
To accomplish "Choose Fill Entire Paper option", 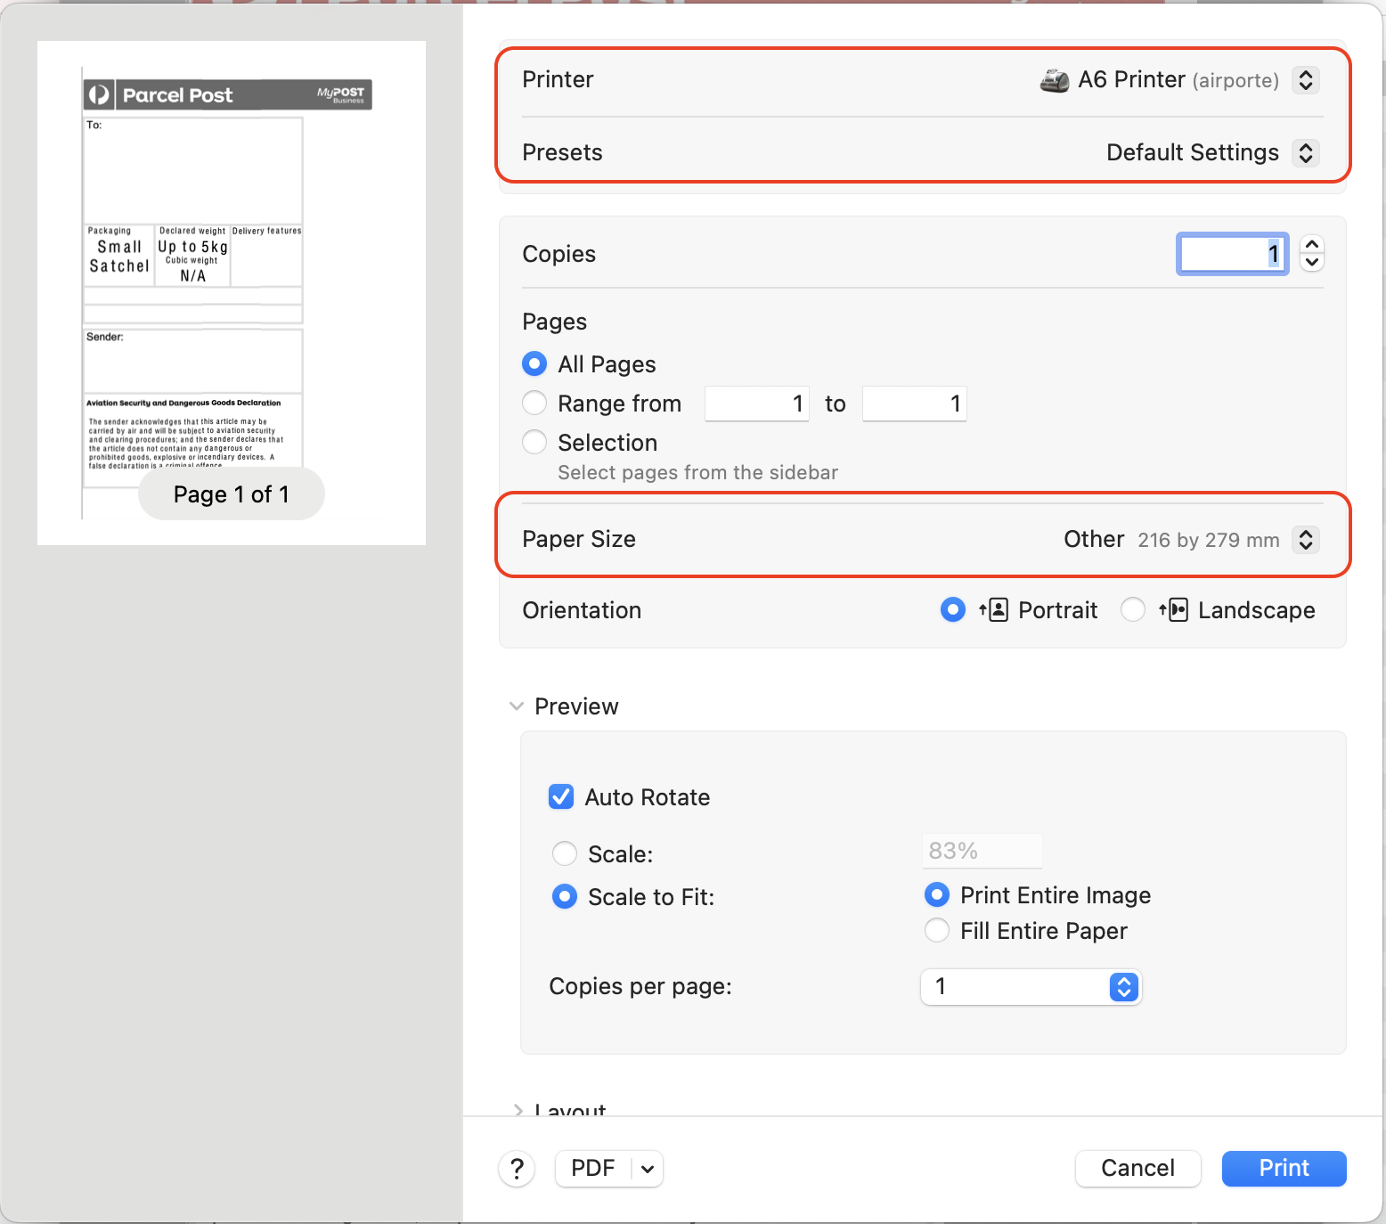I will [x=937, y=931].
